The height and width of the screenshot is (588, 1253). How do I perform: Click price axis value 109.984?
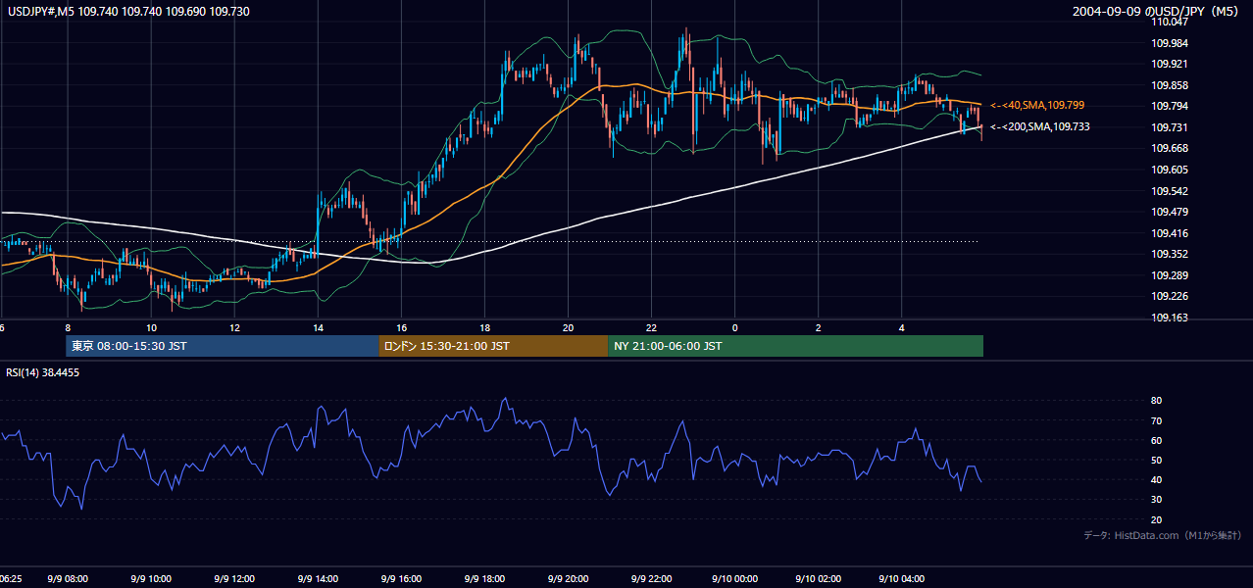click(1172, 43)
